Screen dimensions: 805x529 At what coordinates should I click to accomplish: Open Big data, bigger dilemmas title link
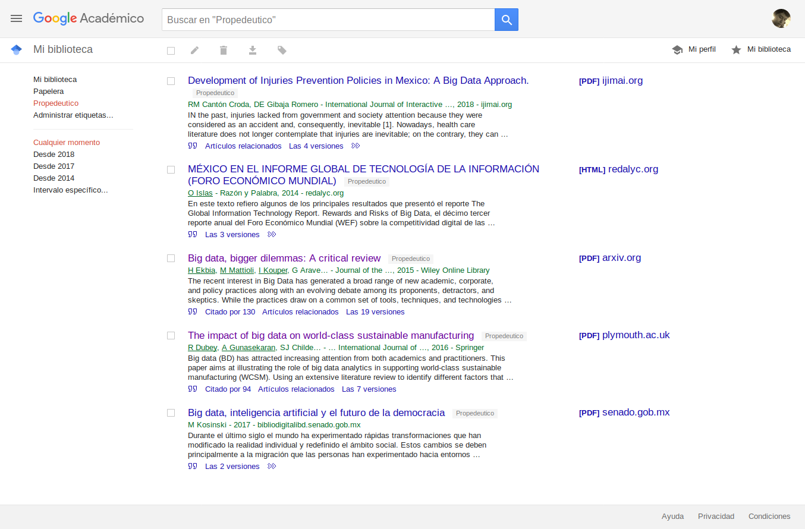[x=284, y=258]
